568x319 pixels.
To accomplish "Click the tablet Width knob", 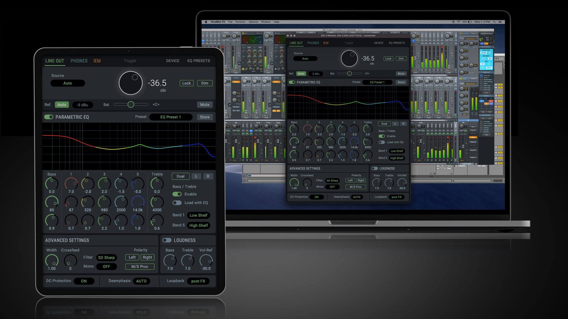I will [x=51, y=260].
